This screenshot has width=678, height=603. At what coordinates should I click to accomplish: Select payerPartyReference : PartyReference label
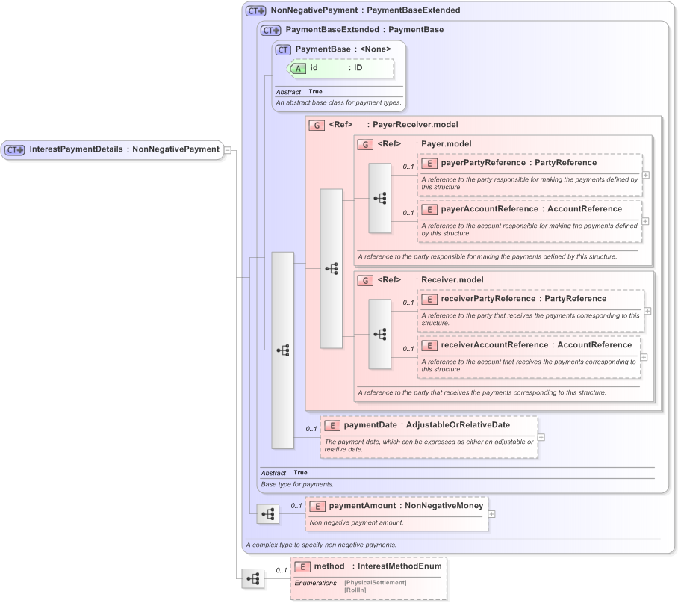519,163
